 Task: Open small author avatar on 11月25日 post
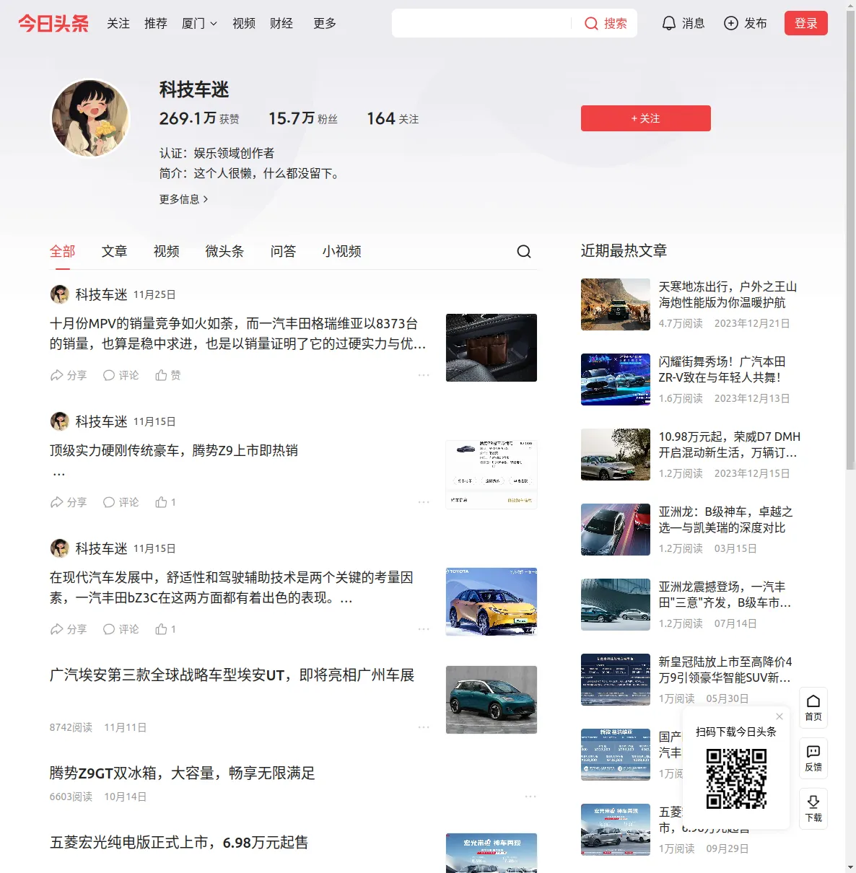[59, 294]
